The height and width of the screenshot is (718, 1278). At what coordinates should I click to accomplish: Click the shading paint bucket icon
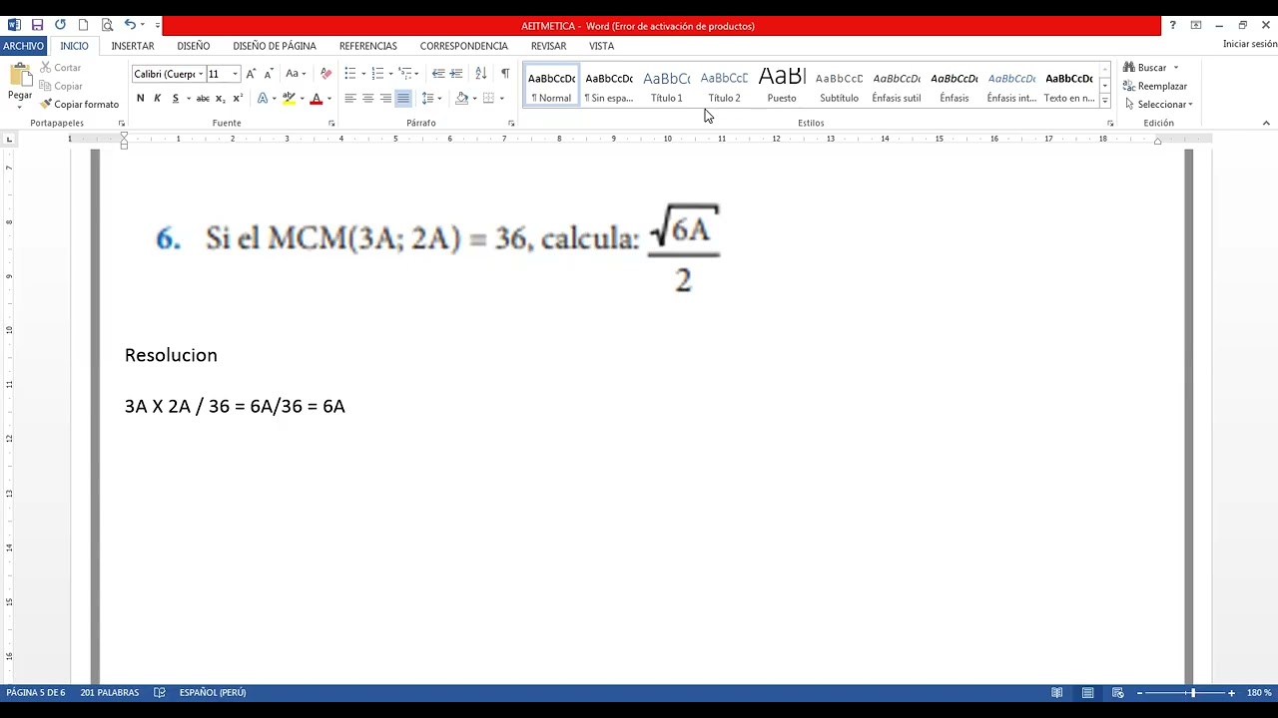[461, 99]
